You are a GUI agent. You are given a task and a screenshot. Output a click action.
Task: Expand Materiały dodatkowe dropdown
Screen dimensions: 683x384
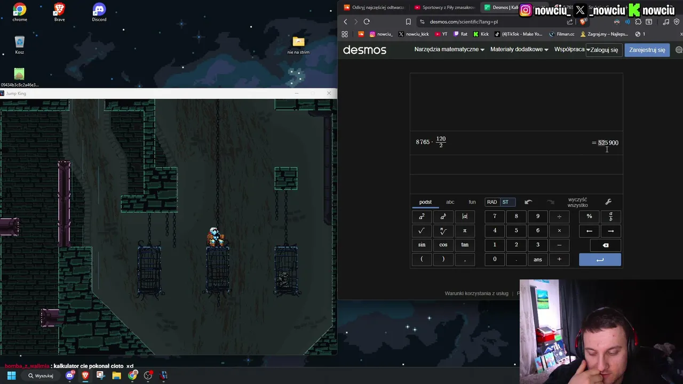(x=520, y=50)
